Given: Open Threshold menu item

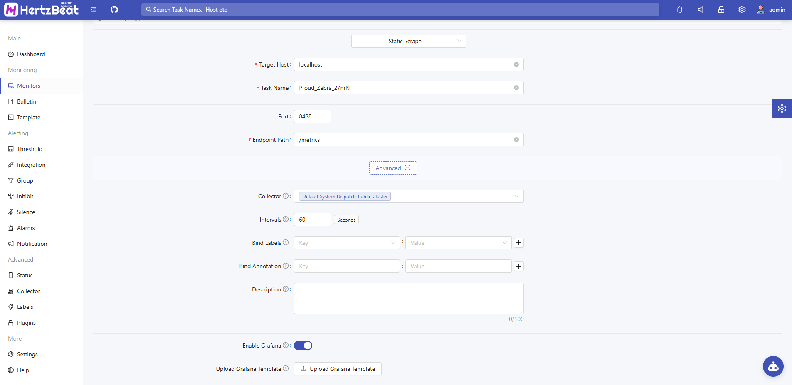Looking at the screenshot, I should 30,149.
